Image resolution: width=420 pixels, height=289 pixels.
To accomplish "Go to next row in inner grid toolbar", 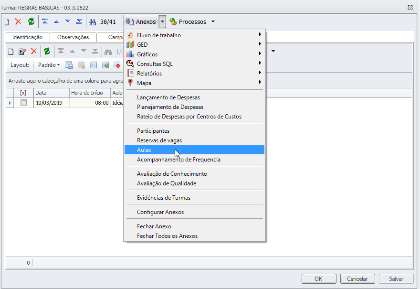I will 84,51.
